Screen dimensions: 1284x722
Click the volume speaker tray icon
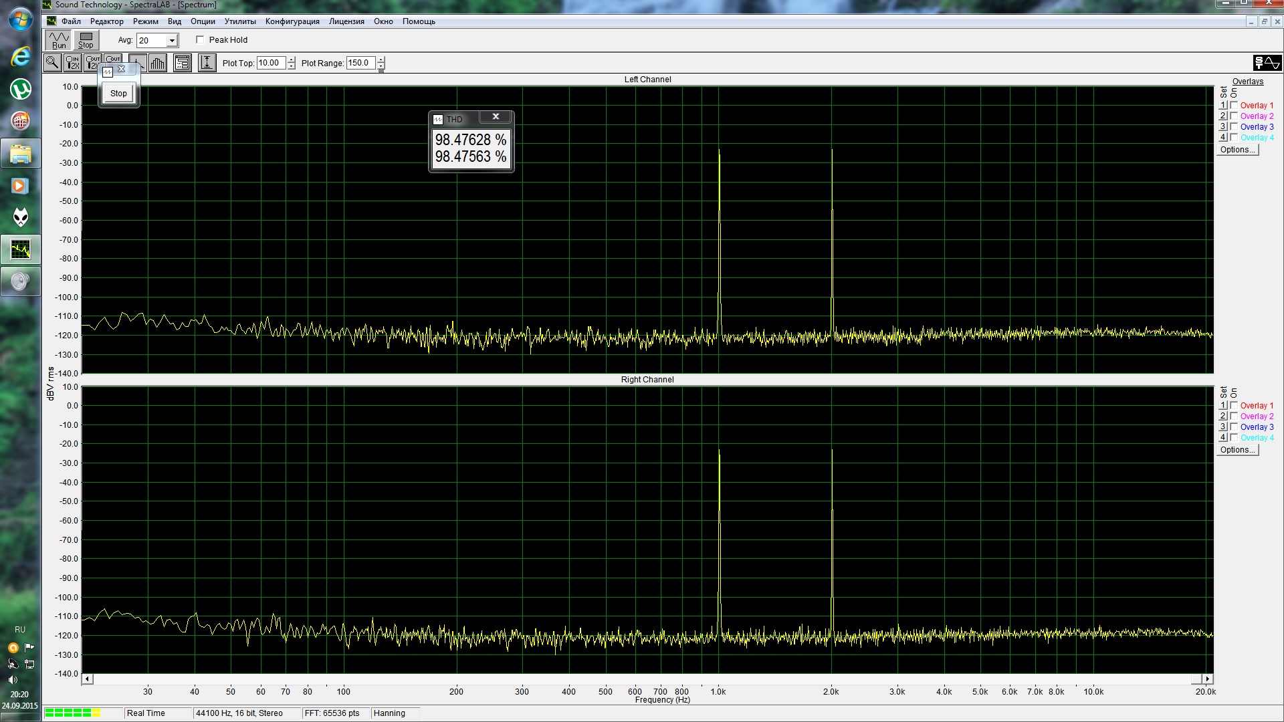click(x=13, y=680)
